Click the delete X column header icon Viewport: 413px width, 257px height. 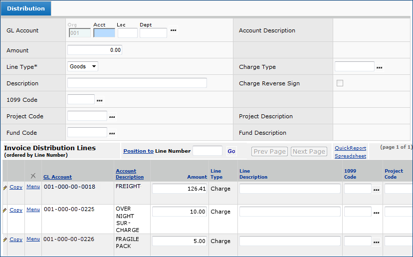(x=33, y=176)
